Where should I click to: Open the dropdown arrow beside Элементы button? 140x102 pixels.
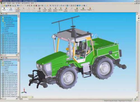tap(86, 10)
